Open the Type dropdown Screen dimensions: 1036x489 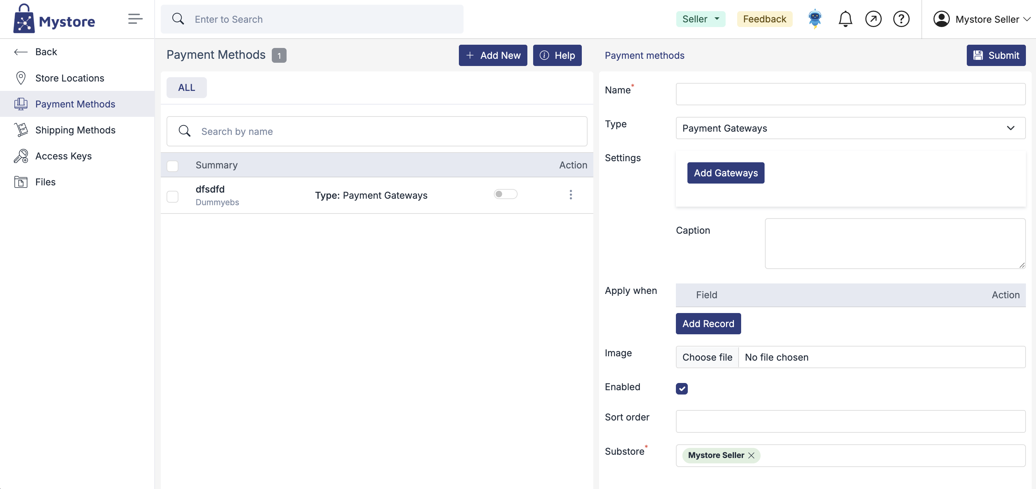coord(850,128)
